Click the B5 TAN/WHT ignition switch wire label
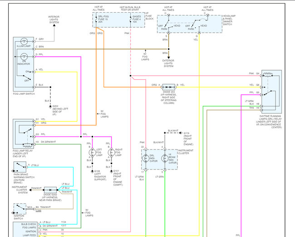Viewport: 295px width, 237px height. [x=43, y=207]
